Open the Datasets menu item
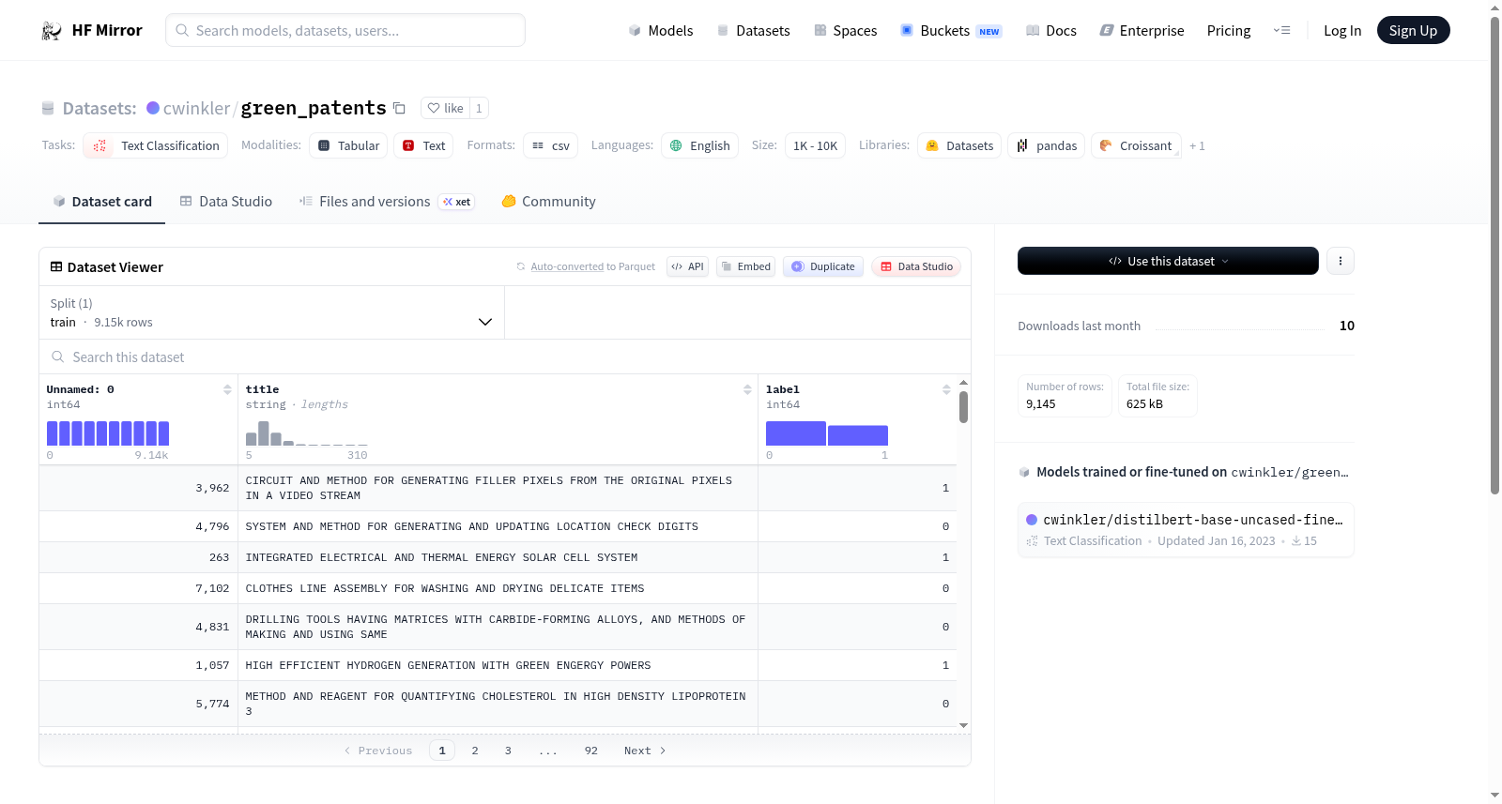 [753, 31]
